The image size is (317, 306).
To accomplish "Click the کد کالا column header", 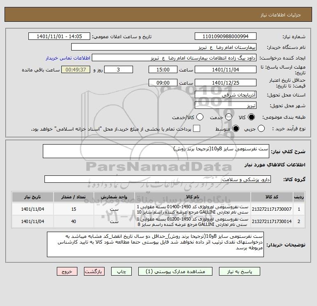I will (x=272, y=197).
